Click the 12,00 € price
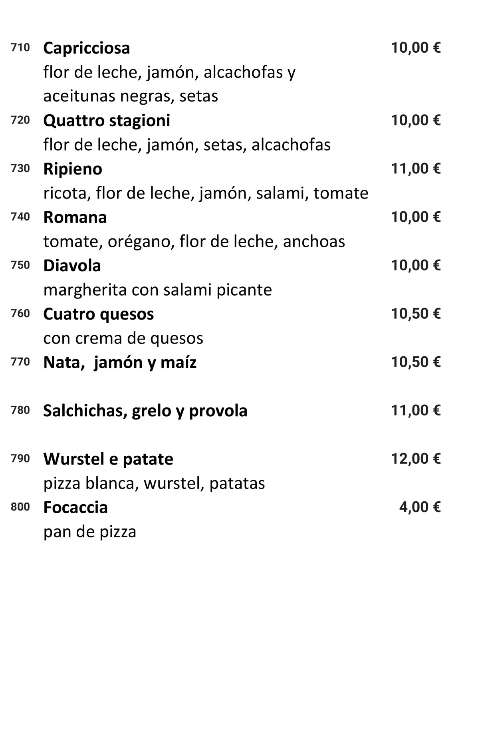Viewport: 484px width, 731px height. click(x=415, y=459)
